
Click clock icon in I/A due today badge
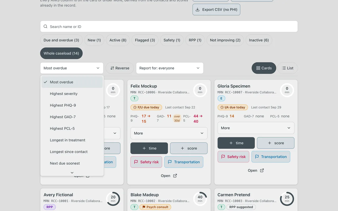[222, 107]
